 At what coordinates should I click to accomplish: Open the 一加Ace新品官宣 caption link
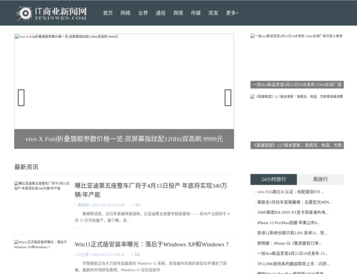[x=297, y=84]
